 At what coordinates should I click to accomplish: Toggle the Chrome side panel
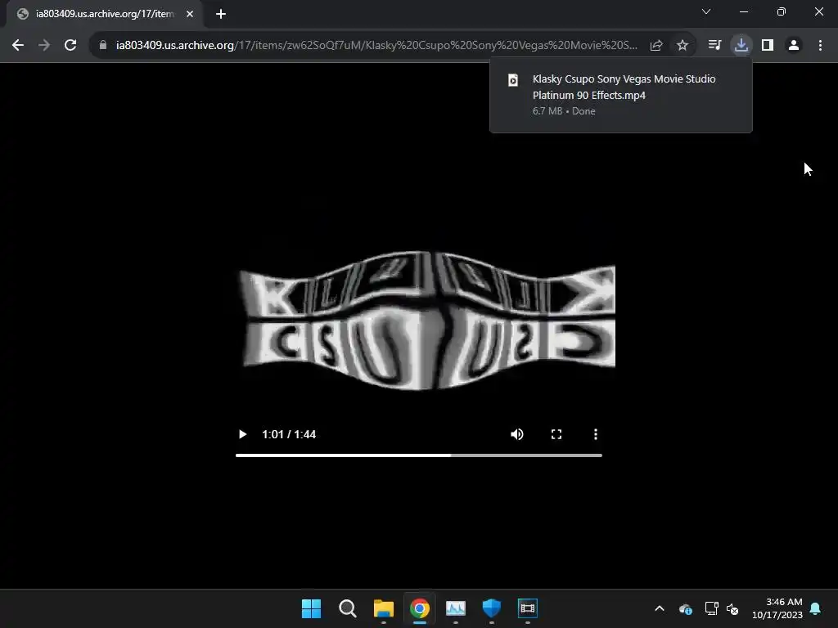tap(768, 46)
